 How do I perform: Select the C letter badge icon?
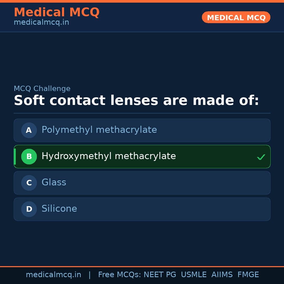tap(29, 183)
